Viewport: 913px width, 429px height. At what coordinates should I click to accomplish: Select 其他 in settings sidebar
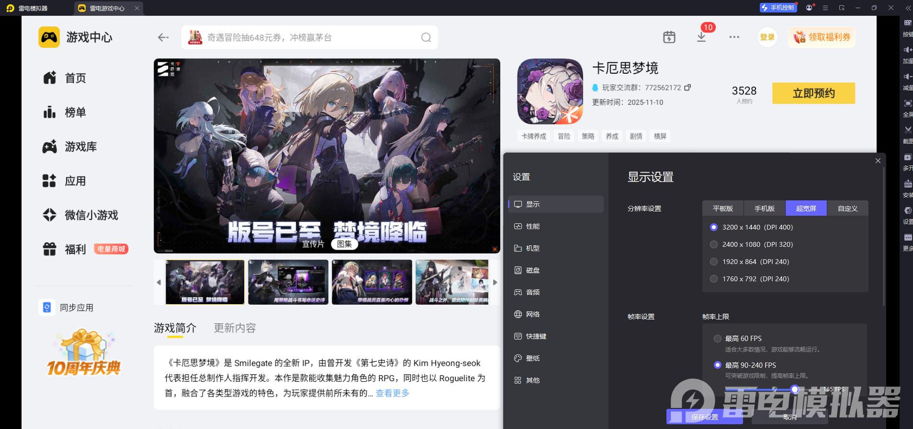pos(556,380)
